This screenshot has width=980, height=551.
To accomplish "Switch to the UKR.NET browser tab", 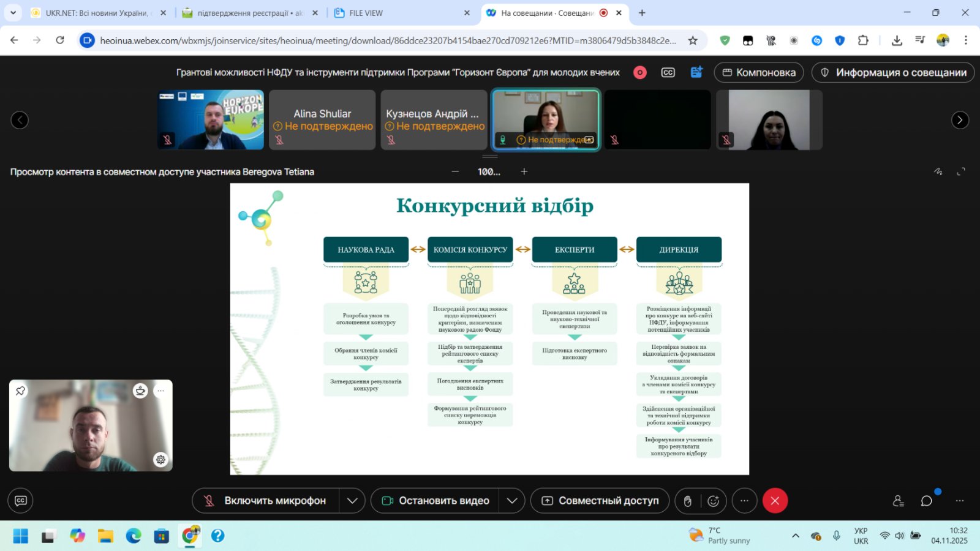I will point(96,13).
